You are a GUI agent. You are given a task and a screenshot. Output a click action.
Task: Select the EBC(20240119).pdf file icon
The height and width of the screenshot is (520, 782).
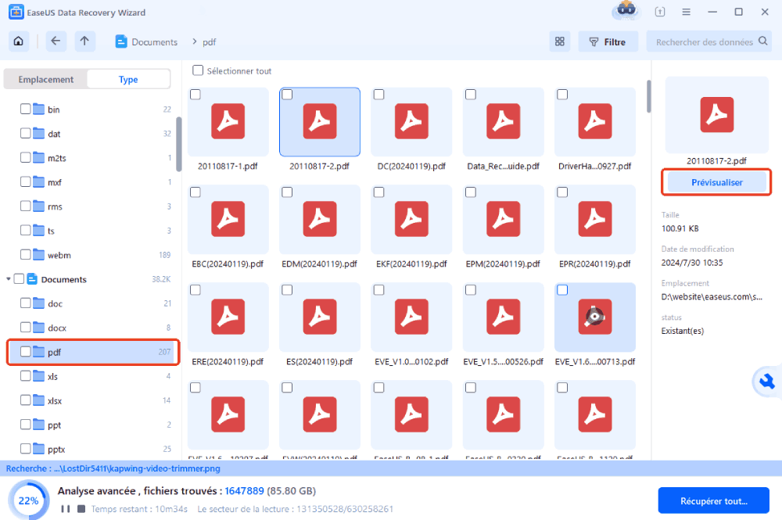(228, 219)
